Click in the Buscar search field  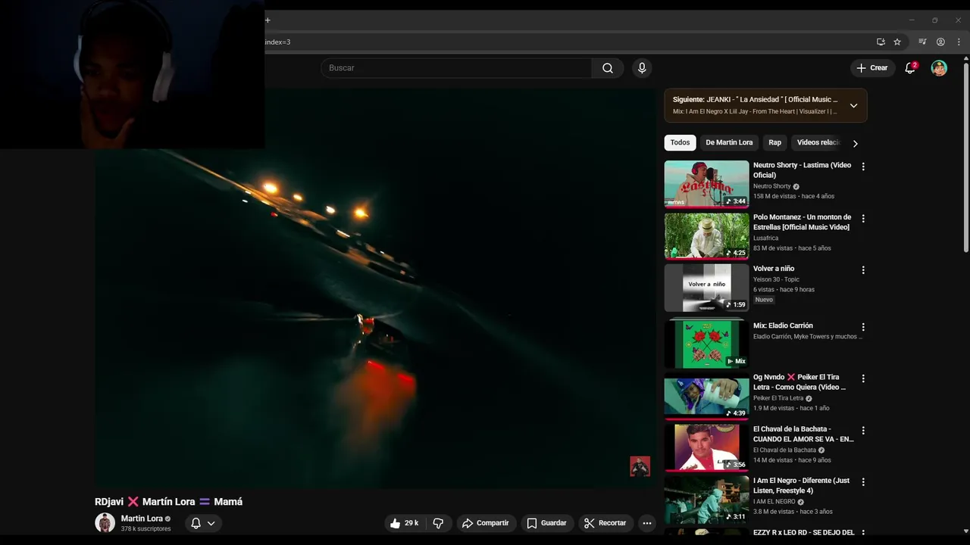[456, 68]
